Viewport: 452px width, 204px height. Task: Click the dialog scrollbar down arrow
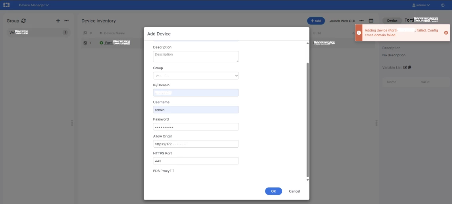pyautogui.click(x=307, y=180)
